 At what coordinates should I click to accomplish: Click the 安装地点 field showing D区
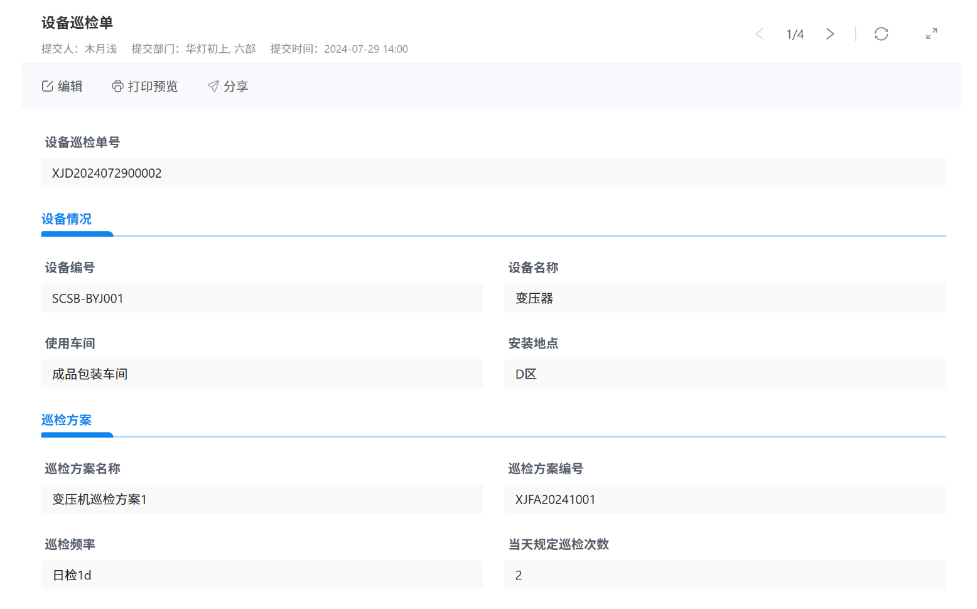click(x=725, y=374)
